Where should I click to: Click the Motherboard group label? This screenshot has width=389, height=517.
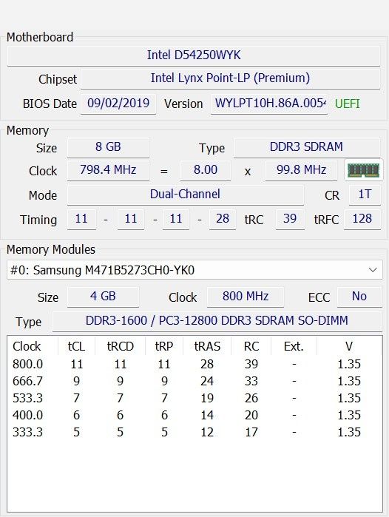(x=40, y=37)
